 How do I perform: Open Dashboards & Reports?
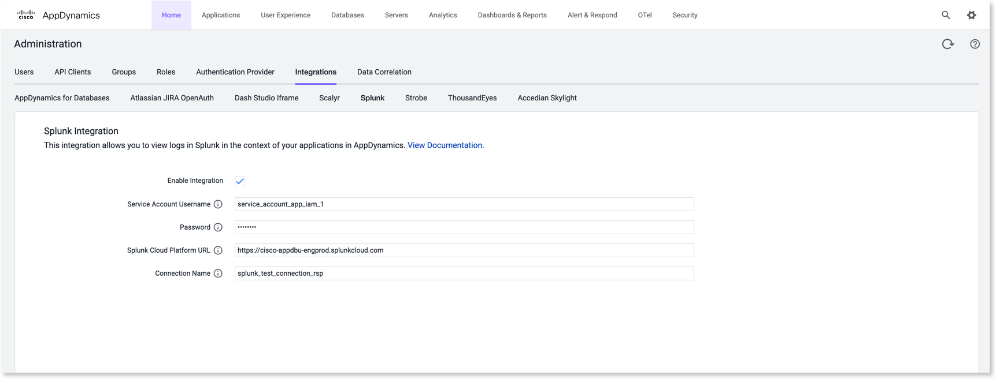tap(512, 15)
